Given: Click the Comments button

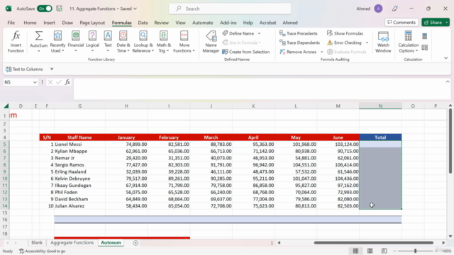Looking at the screenshot, I should click(x=402, y=22).
